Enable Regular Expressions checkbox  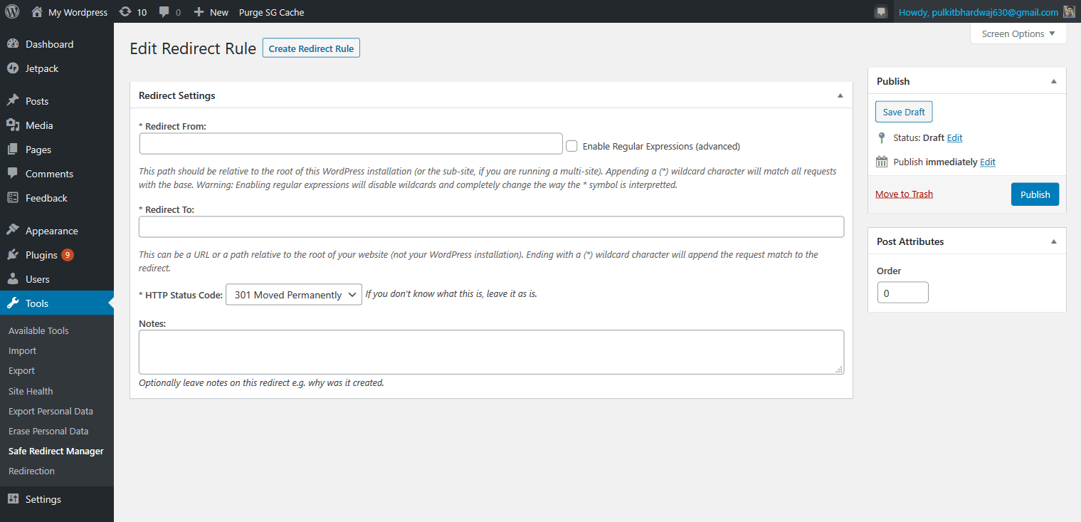coord(571,145)
